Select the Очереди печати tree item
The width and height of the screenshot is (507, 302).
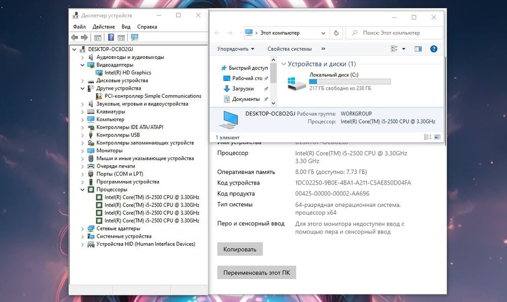tap(116, 166)
